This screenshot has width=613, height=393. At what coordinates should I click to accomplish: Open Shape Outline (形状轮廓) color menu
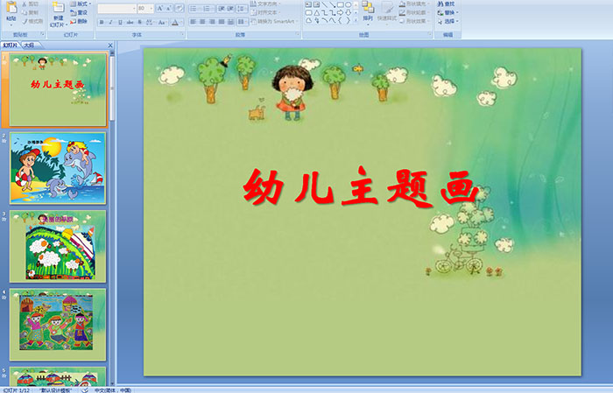414,12
